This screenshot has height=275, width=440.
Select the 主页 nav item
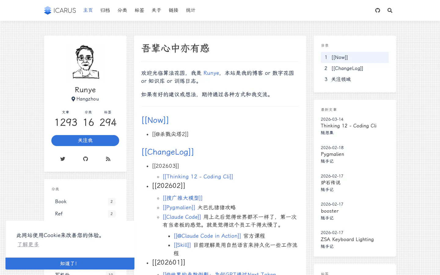(x=88, y=10)
